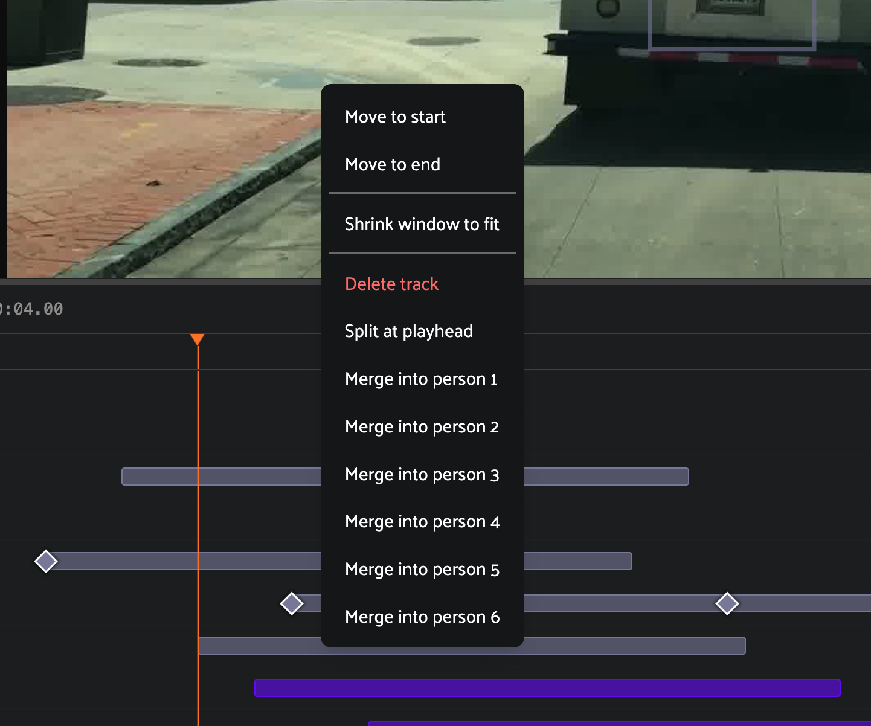The height and width of the screenshot is (726, 871).
Task: Choose Move to end menu entry
Action: tap(422, 164)
